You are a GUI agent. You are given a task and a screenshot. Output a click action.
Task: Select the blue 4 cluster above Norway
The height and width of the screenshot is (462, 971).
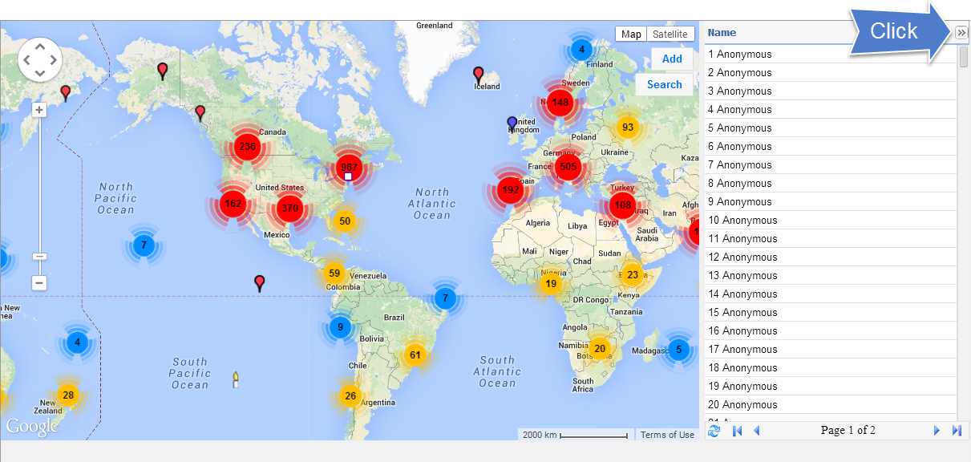581,50
